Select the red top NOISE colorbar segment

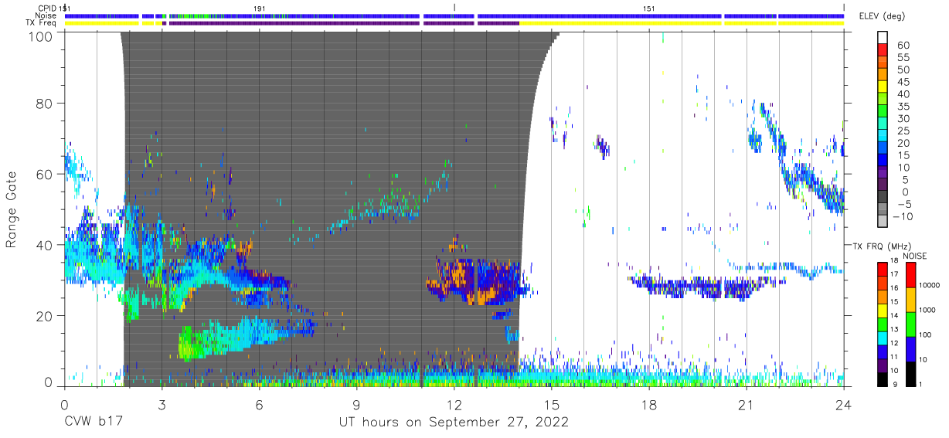pyautogui.click(x=910, y=274)
